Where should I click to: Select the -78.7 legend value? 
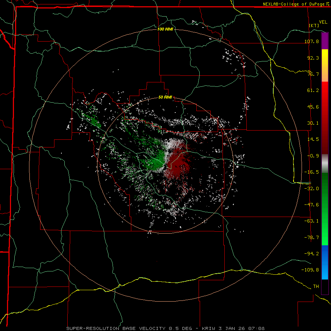click(x=312, y=238)
